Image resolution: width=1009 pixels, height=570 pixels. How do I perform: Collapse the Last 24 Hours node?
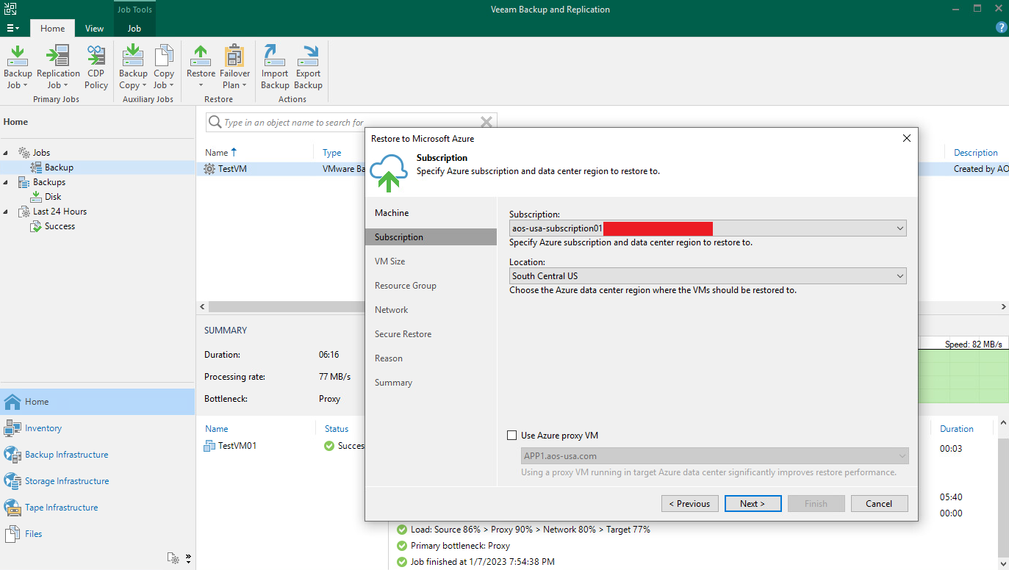tap(7, 212)
